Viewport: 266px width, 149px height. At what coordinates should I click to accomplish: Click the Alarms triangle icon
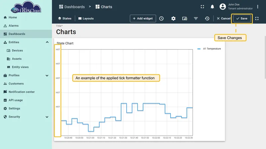coord(5,26)
